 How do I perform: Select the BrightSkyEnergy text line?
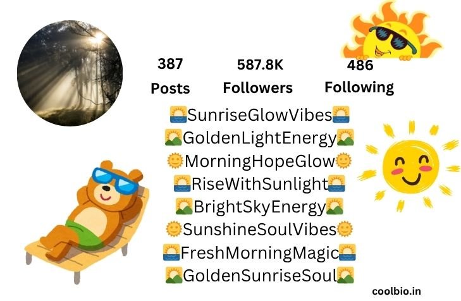click(x=260, y=207)
